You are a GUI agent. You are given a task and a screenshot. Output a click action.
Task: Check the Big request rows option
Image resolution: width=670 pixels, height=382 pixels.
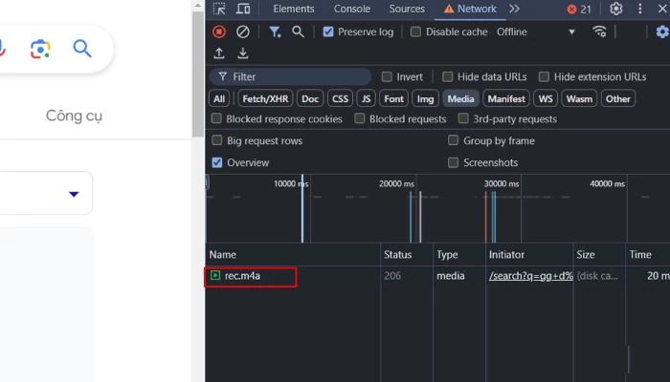[217, 140]
